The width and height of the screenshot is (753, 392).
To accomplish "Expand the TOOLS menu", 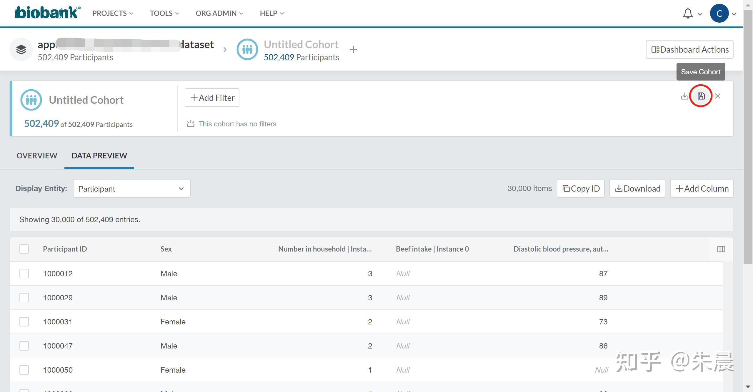I will coord(164,14).
